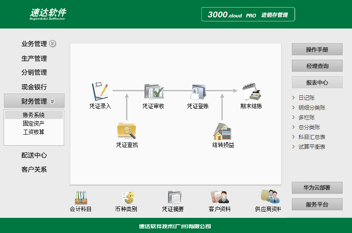Click the 凭证录入 label text
Image resolution: width=352 pixels, height=233 pixels.
(100, 106)
